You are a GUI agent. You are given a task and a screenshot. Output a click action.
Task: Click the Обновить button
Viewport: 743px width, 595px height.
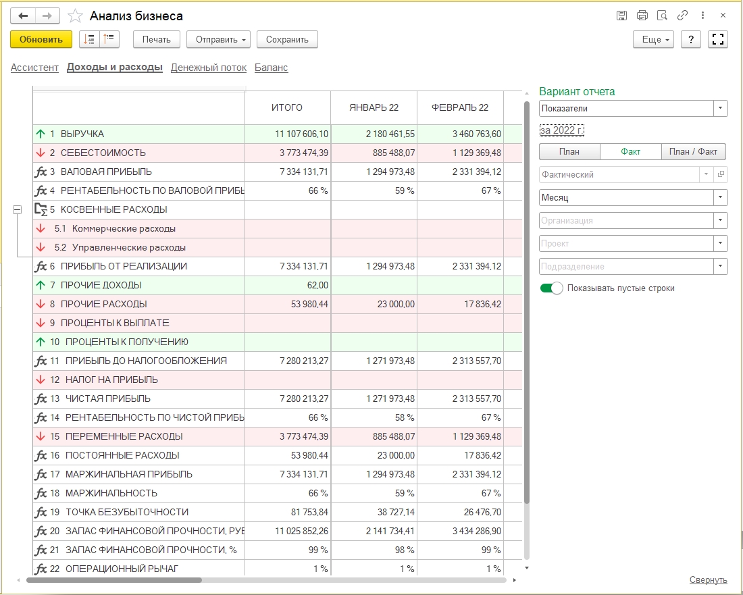(41, 39)
